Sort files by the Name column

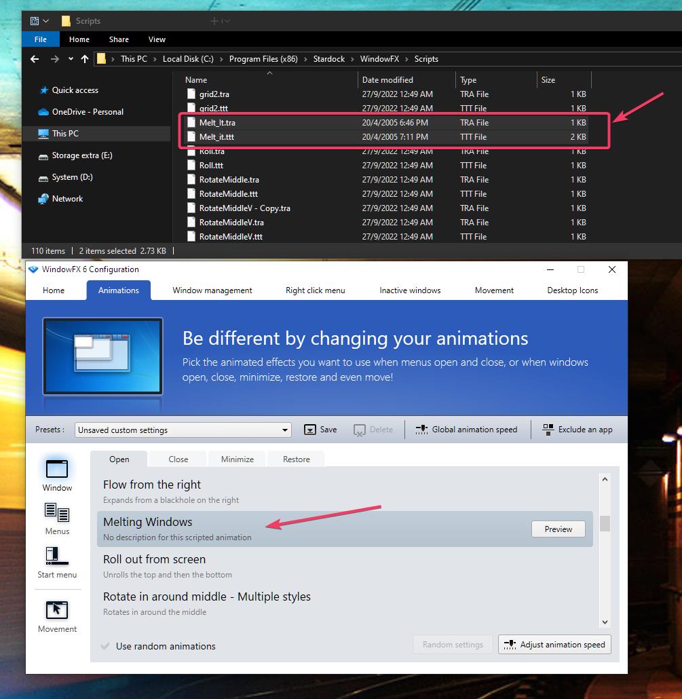pyautogui.click(x=196, y=80)
